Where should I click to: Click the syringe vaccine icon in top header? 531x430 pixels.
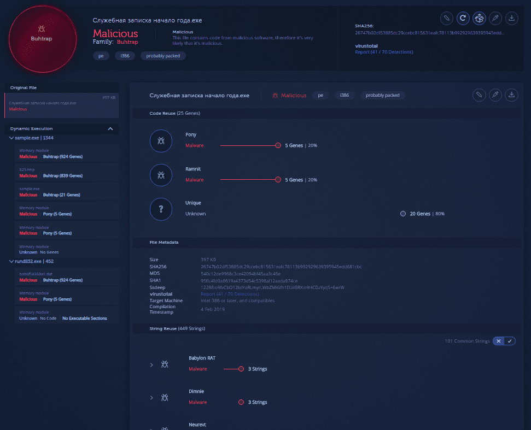(x=495, y=18)
